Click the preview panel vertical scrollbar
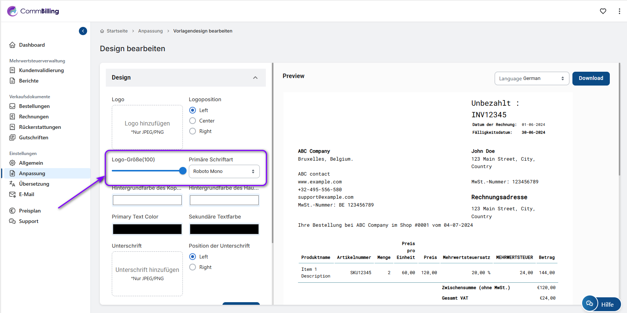 pos(620,120)
